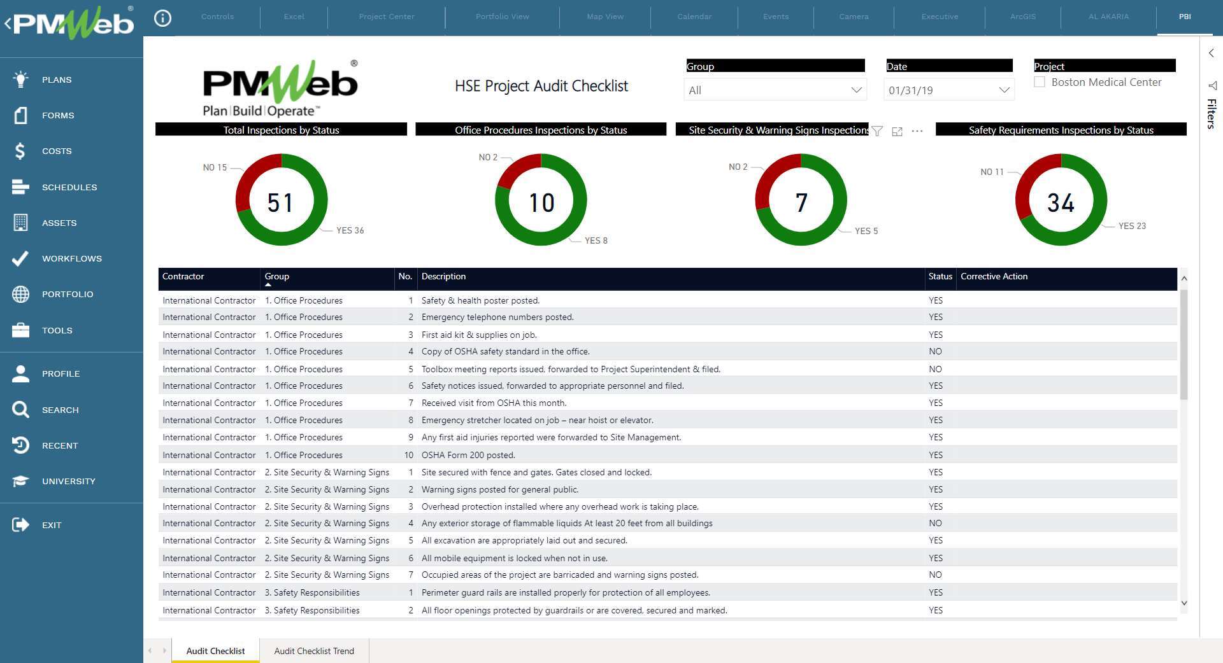Click Exit in the sidebar

pyautogui.click(x=51, y=525)
